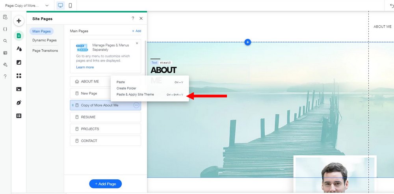Open the Add Elements plus icon
The height and width of the screenshot is (194, 394).
pos(19,21)
